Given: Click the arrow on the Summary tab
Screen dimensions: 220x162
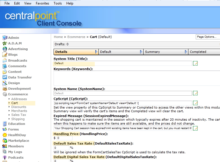Looking at the screenshot, I should [x=186, y=52].
